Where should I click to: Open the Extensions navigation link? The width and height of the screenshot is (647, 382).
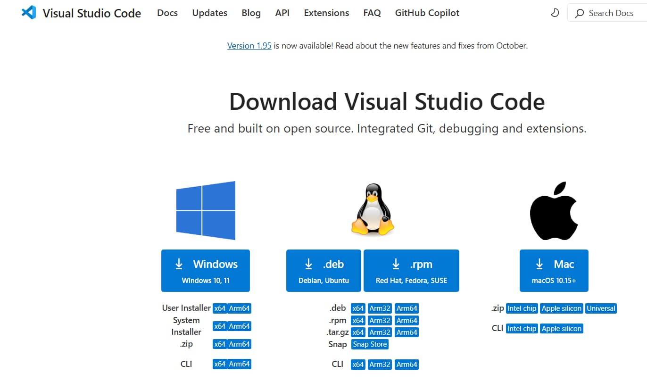pos(327,13)
